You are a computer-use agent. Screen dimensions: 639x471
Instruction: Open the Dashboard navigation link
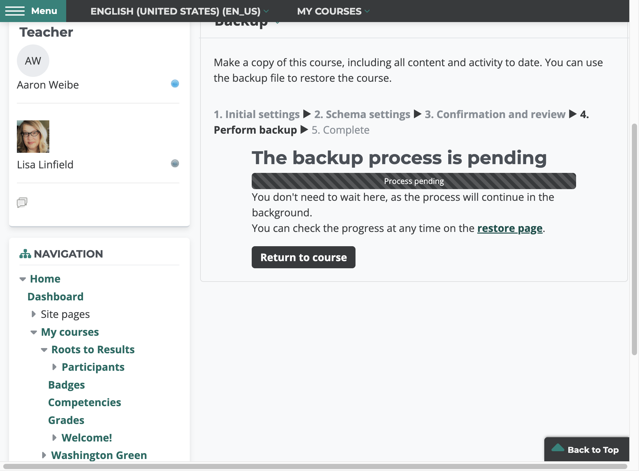pyautogui.click(x=55, y=296)
